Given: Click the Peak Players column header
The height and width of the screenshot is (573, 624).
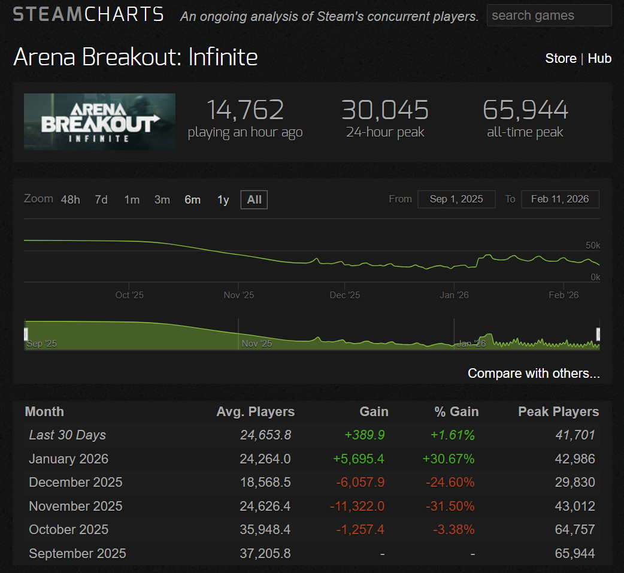Looking at the screenshot, I should (559, 411).
